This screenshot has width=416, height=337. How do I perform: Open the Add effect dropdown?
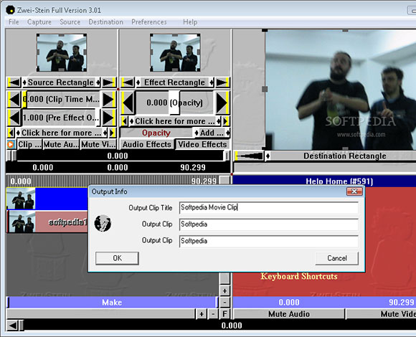212,133
